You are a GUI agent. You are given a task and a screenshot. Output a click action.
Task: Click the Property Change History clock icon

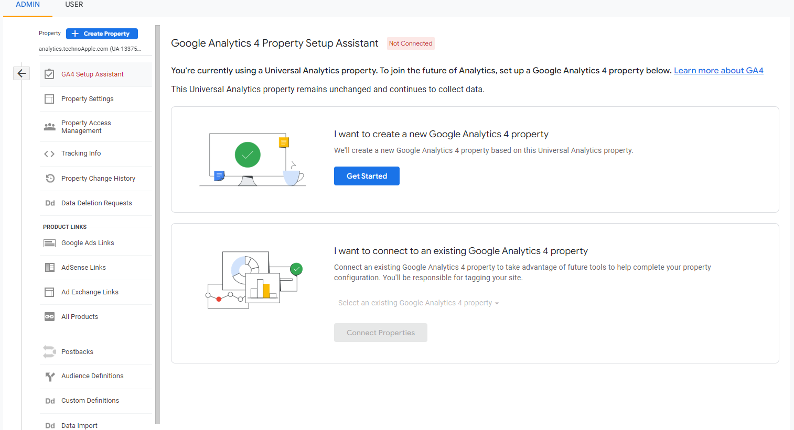tap(50, 179)
